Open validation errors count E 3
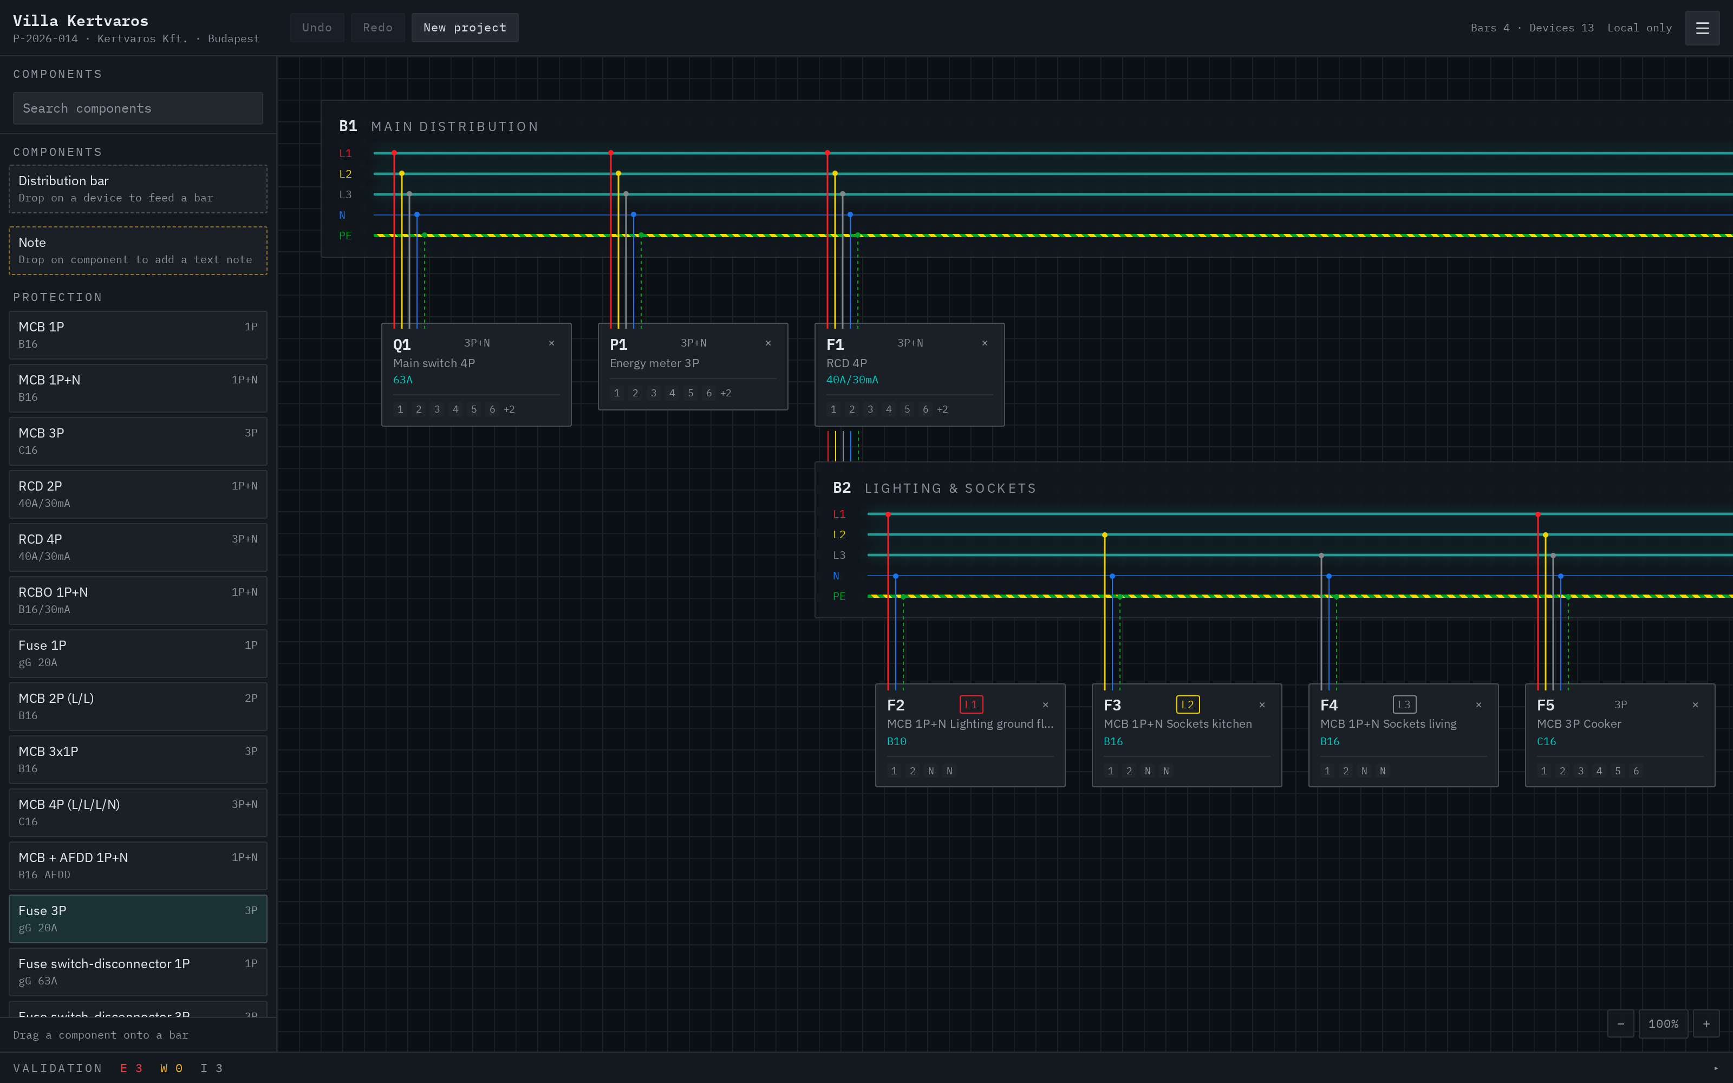This screenshot has height=1083, width=1733. (131, 1069)
